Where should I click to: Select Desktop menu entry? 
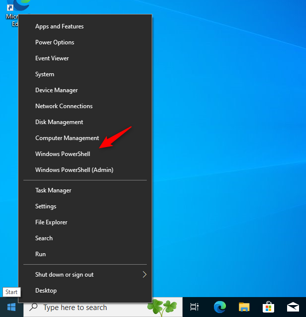[x=85, y=291]
